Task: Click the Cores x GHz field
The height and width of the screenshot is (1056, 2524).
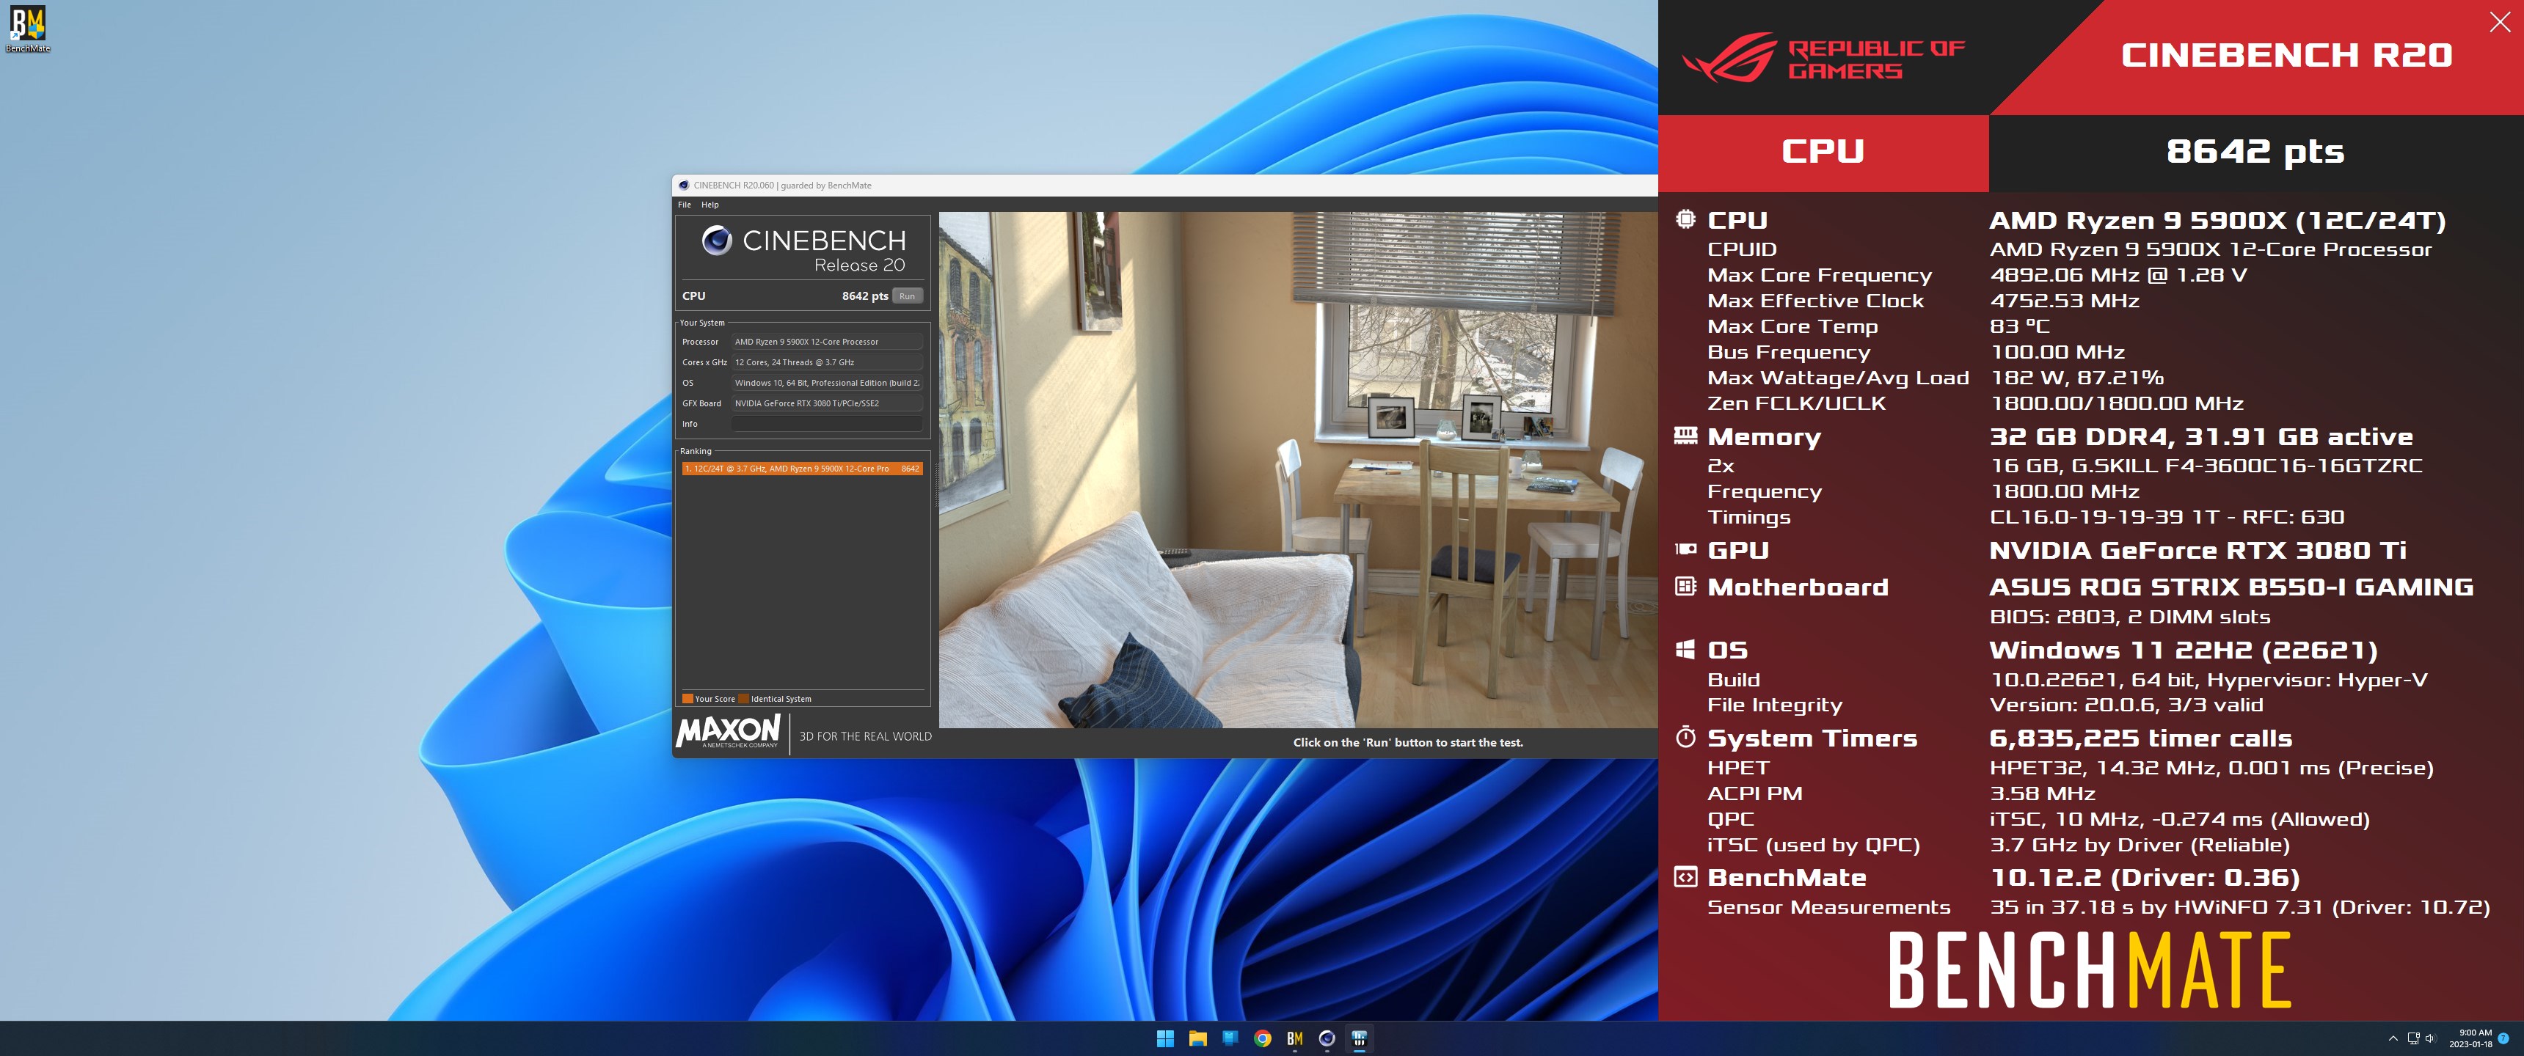Action: [827, 362]
